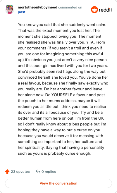Click the "commented on" header text
Image resolution: width=117 pixels, height=193 pixels.
point(70,7)
